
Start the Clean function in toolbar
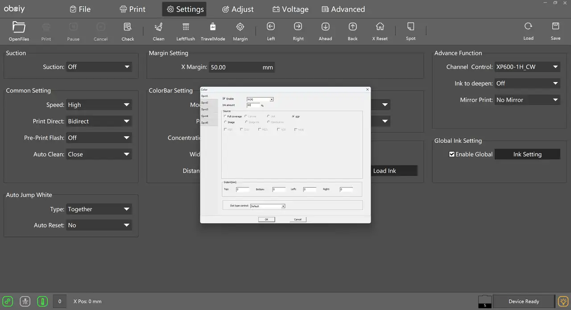tap(158, 27)
